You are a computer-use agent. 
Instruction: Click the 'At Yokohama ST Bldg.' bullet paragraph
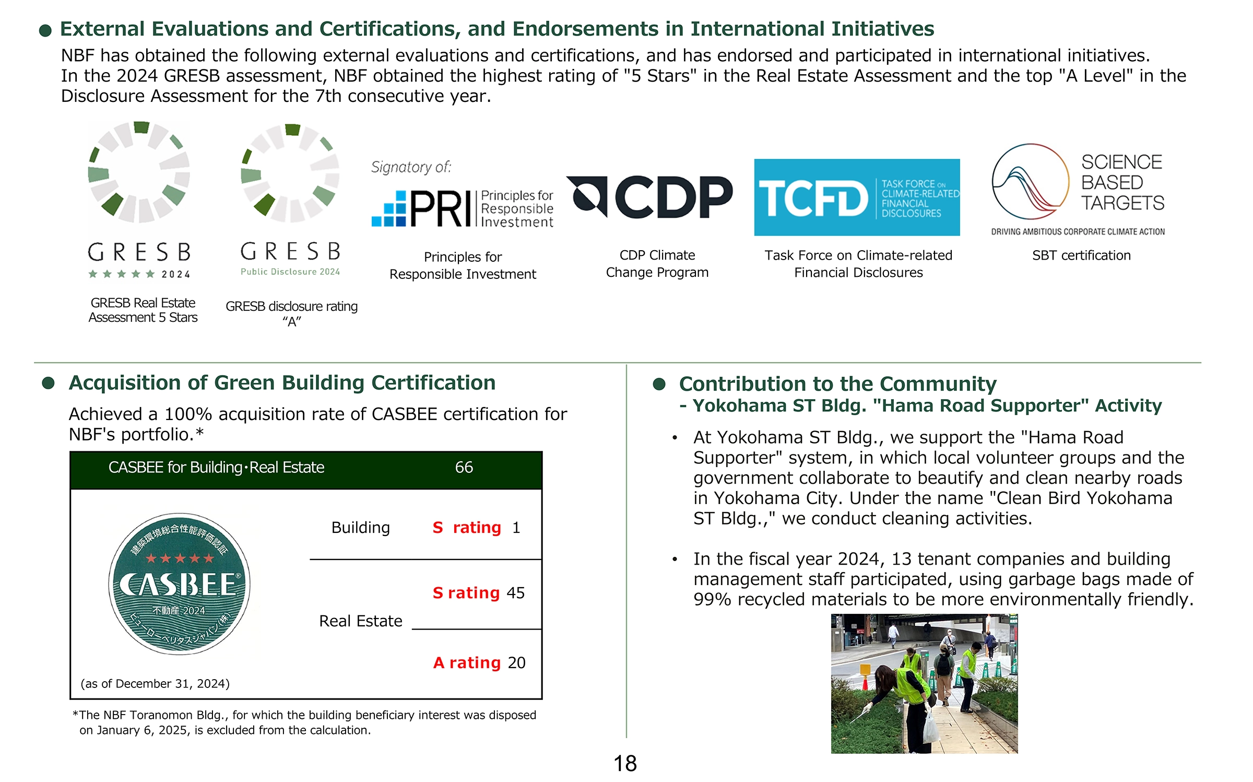coord(939,477)
